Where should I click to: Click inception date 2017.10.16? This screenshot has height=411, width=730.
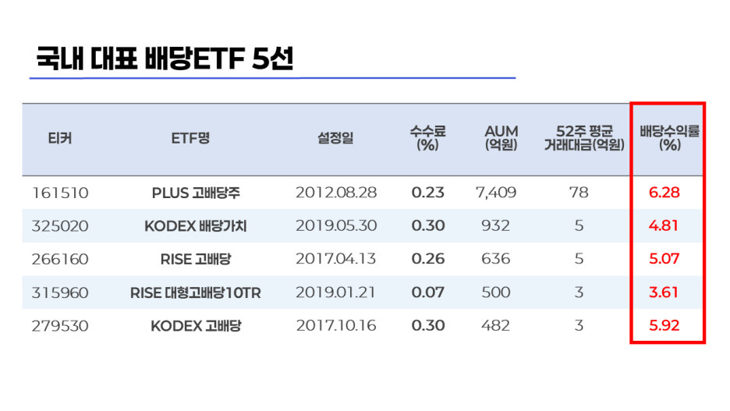pos(336,325)
